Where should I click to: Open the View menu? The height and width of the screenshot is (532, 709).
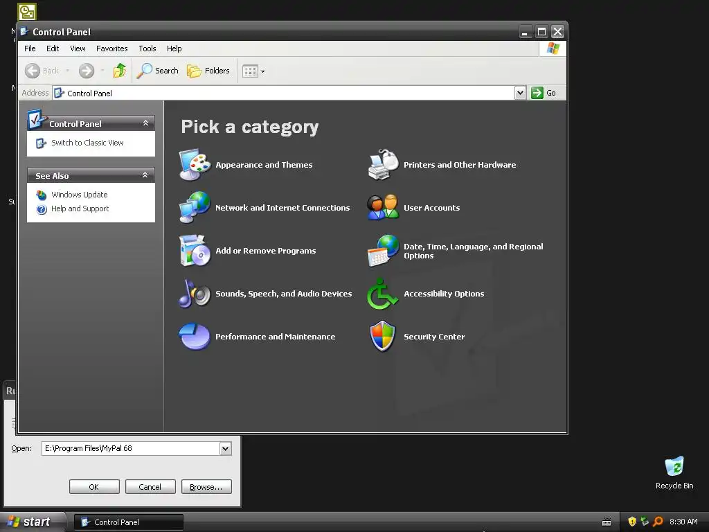pos(78,48)
